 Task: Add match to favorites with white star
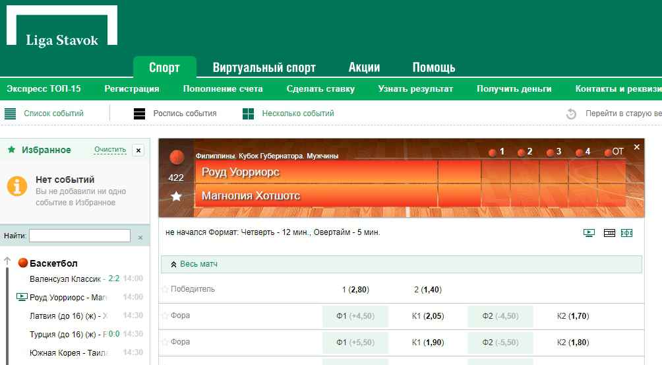(x=176, y=196)
